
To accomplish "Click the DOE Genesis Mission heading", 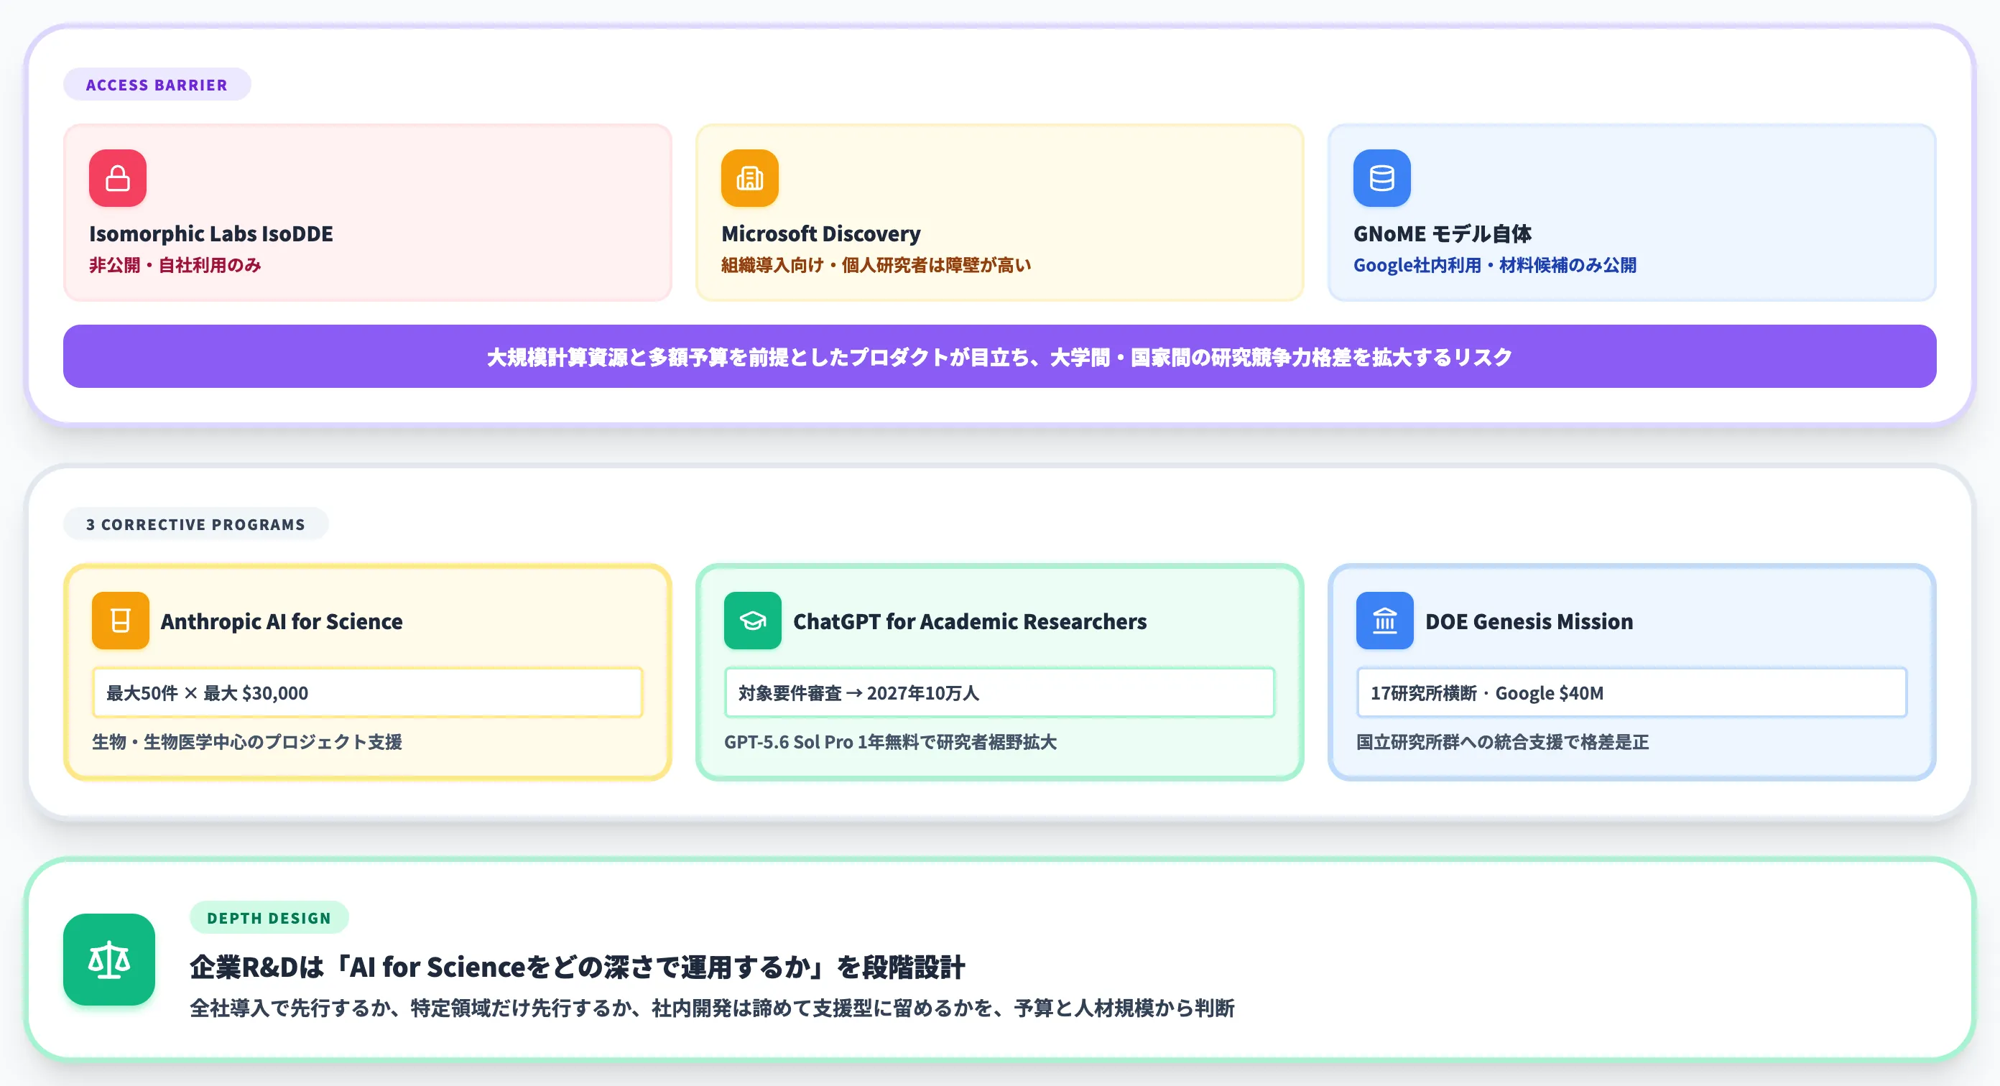I will (1529, 621).
